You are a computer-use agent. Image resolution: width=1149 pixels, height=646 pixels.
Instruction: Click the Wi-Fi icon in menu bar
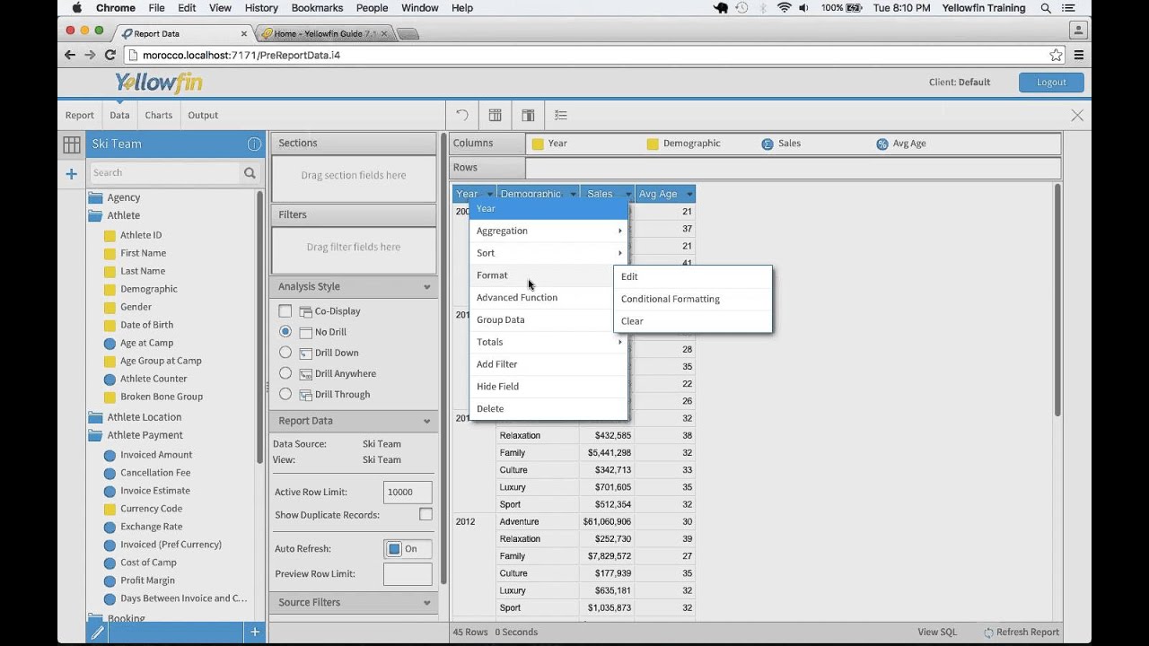(785, 8)
